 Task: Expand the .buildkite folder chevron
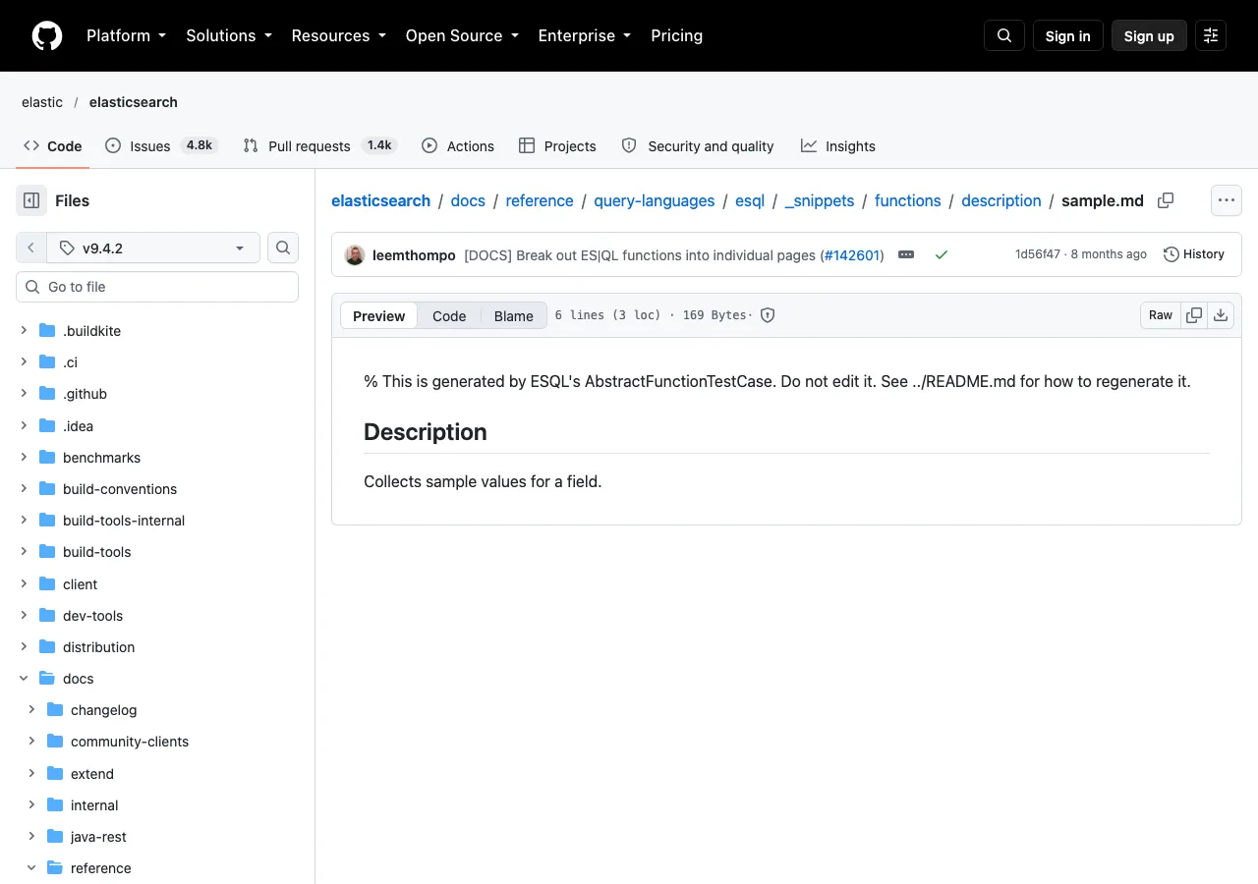point(24,331)
